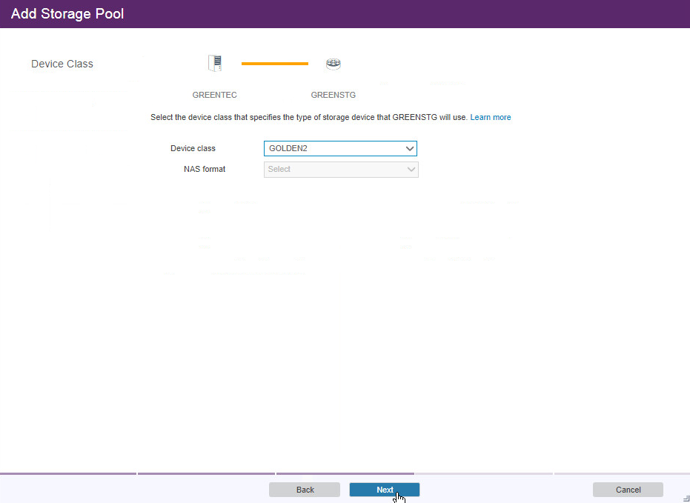Cancel the Add Storage Pool wizard
Viewport: 690px width, 503px height.
pyautogui.click(x=628, y=490)
